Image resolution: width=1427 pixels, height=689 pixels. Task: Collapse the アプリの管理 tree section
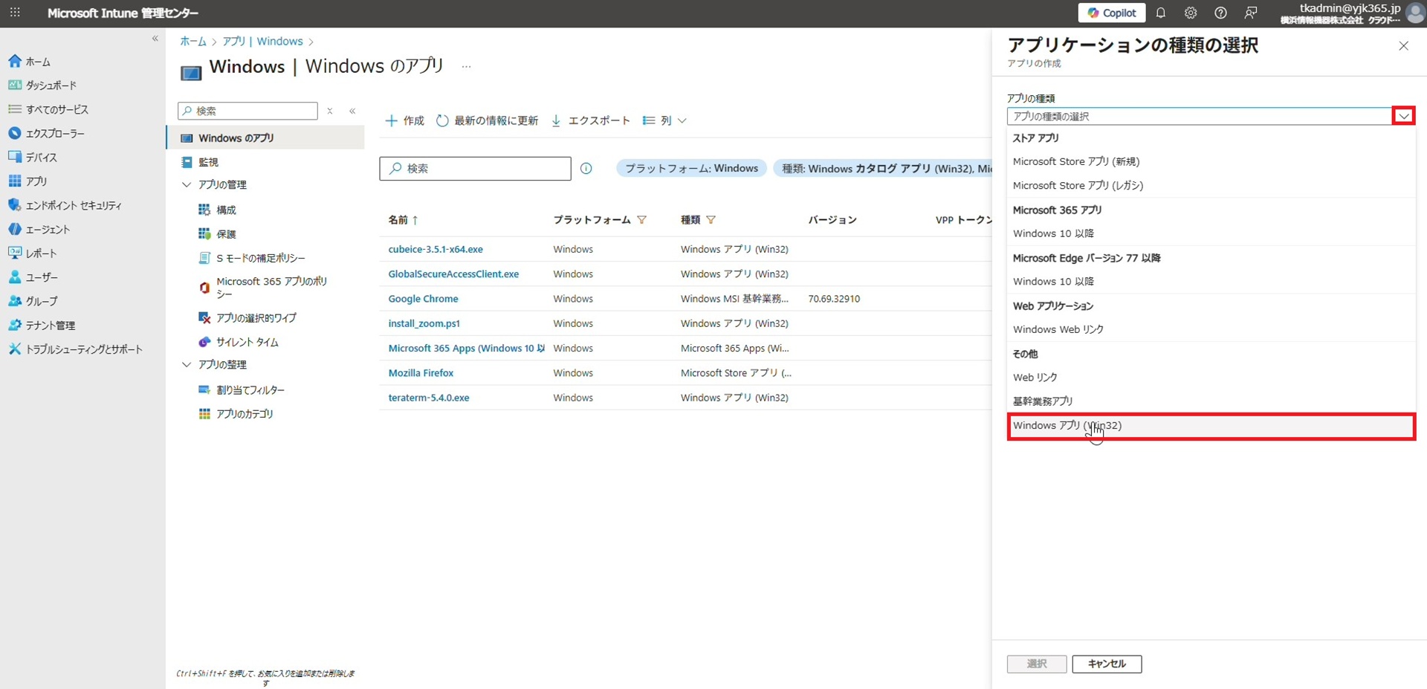[187, 185]
